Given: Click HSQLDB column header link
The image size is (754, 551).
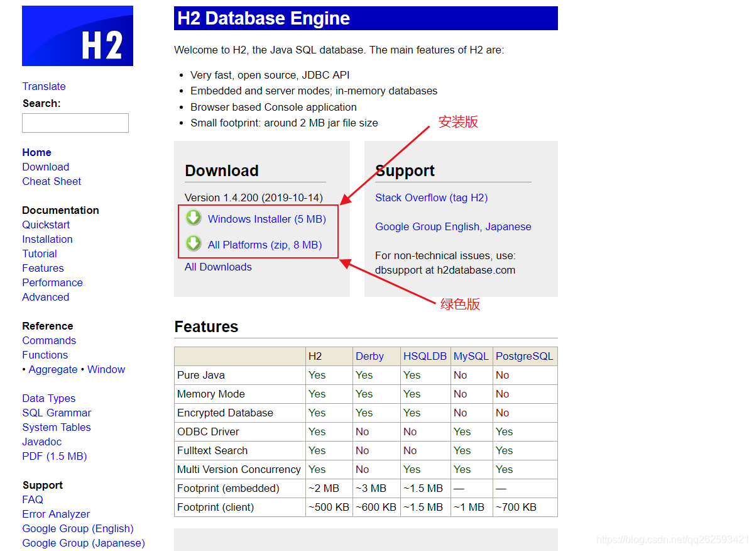Looking at the screenshot, I should 425,356.
